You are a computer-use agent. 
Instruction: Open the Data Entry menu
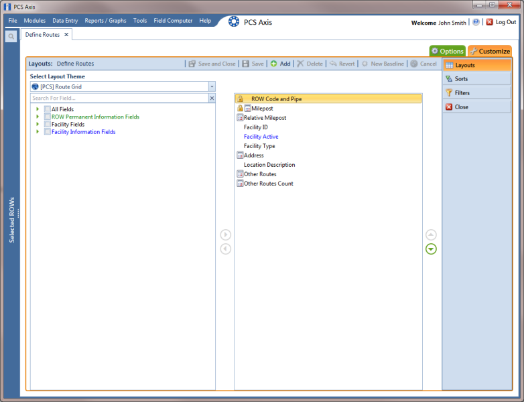tap(65, 20)
